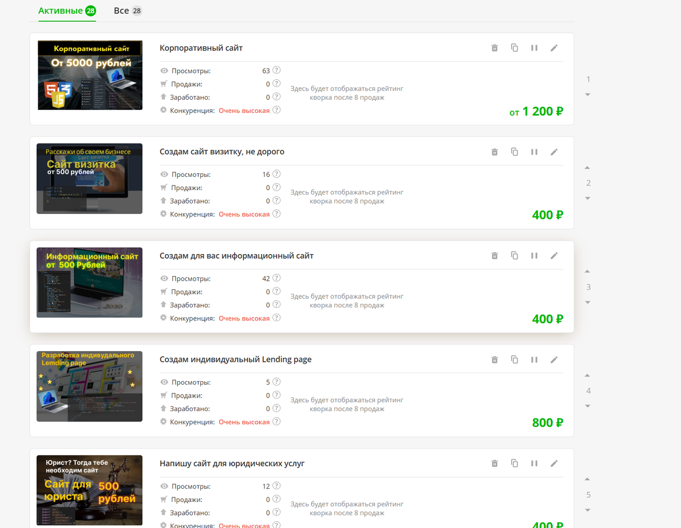The image size is (681, 528).
Task: Duplicate the Lending page listing
Action: (514, 359)
